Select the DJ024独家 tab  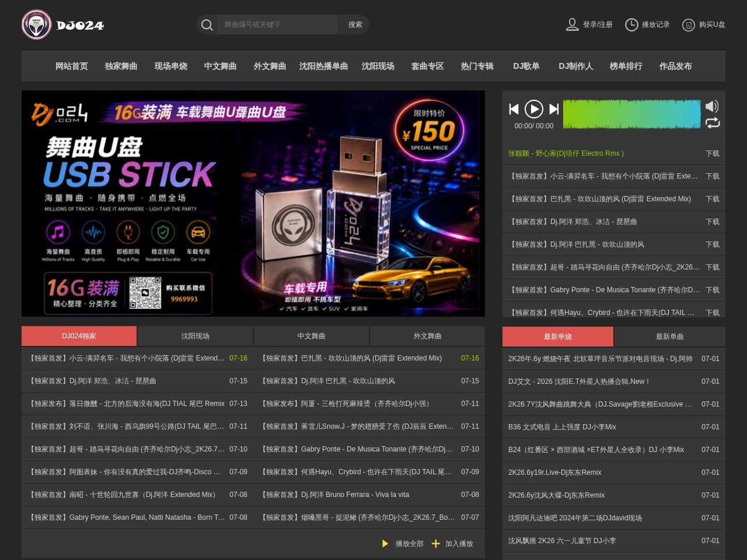(79, 336)
